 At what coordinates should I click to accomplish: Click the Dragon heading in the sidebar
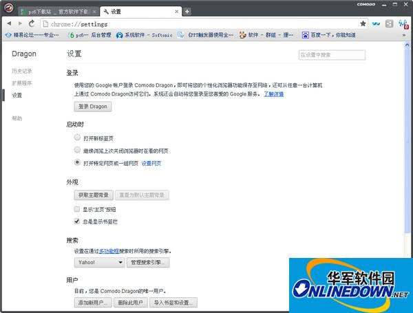coord(24,54)
